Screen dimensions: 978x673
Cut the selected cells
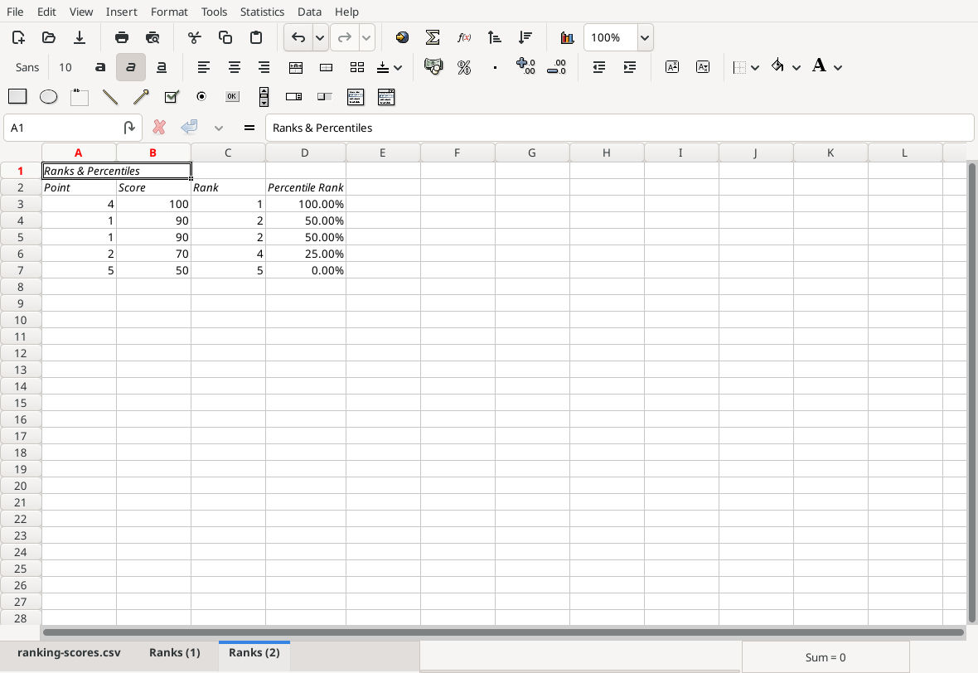click(195, 37)
